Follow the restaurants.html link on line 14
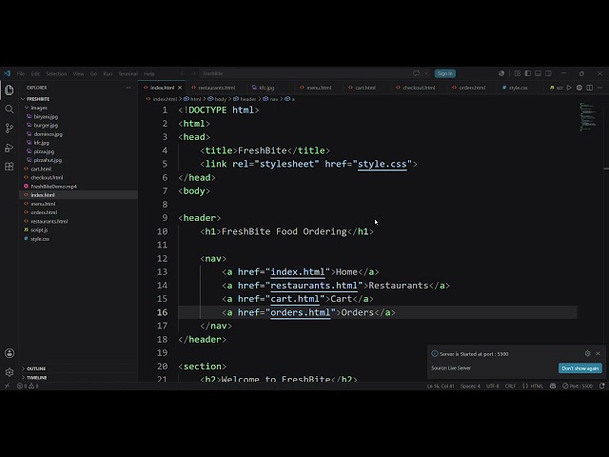 click(x=314, y=286)
